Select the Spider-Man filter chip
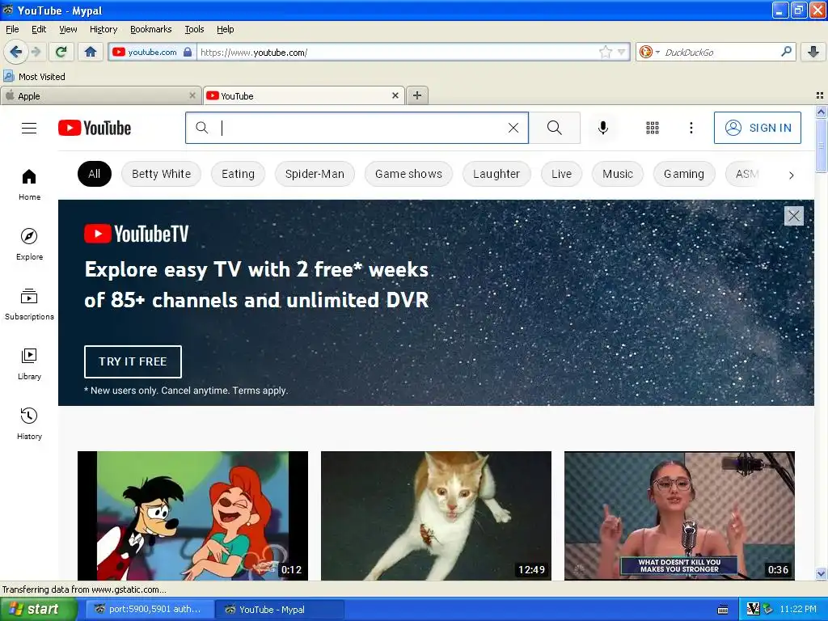This screenshot has width=828, height=621. [x=315, y=174]
